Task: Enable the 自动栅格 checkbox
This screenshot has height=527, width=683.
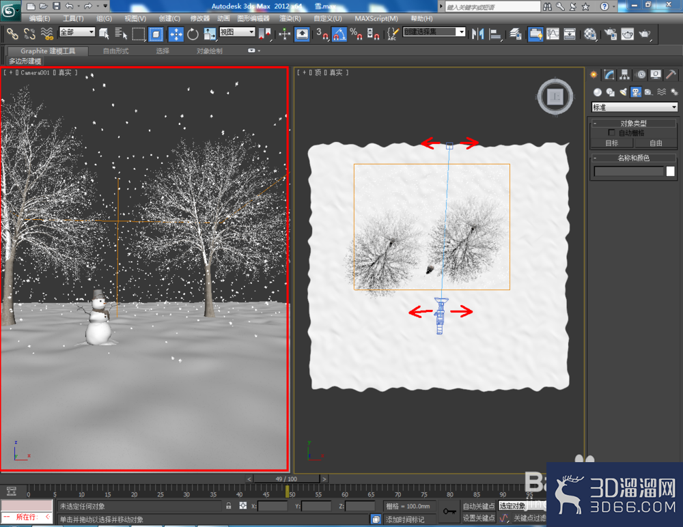Action: click(611, 132)
